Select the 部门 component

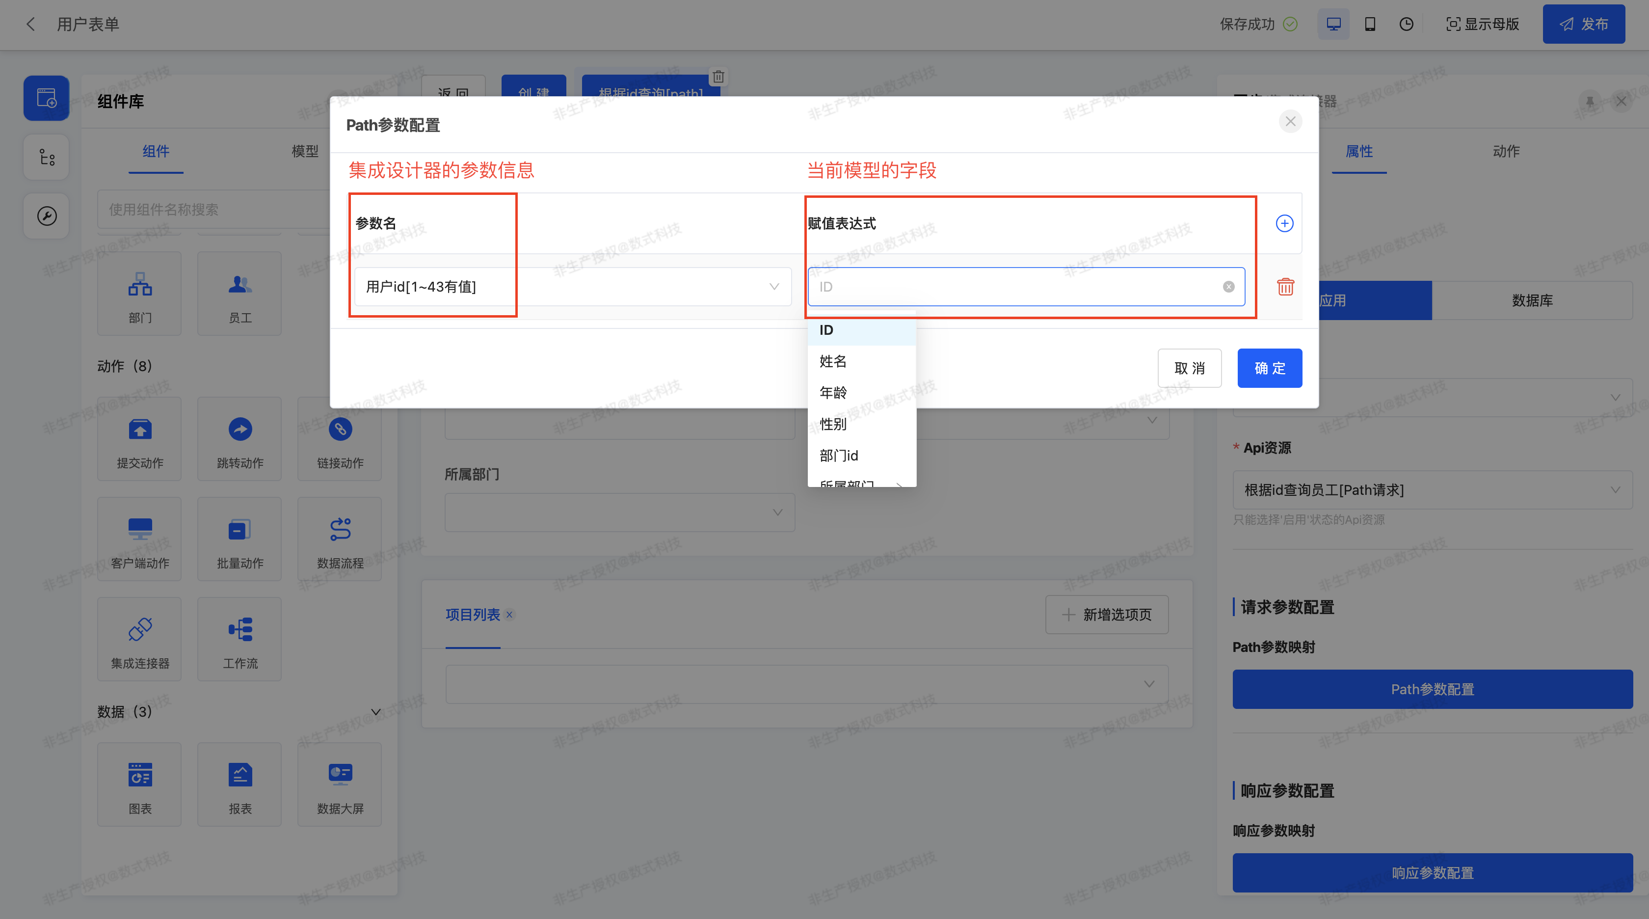tap(139, 293)
